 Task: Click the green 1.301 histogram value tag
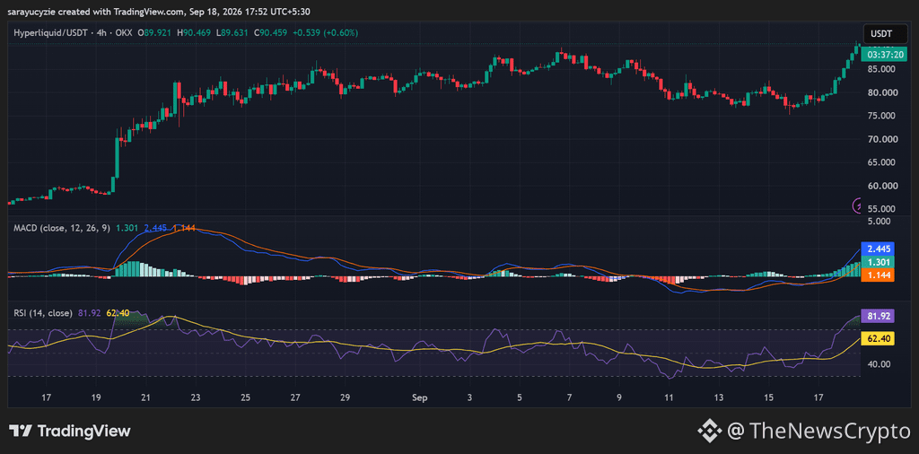click(877, 262)
